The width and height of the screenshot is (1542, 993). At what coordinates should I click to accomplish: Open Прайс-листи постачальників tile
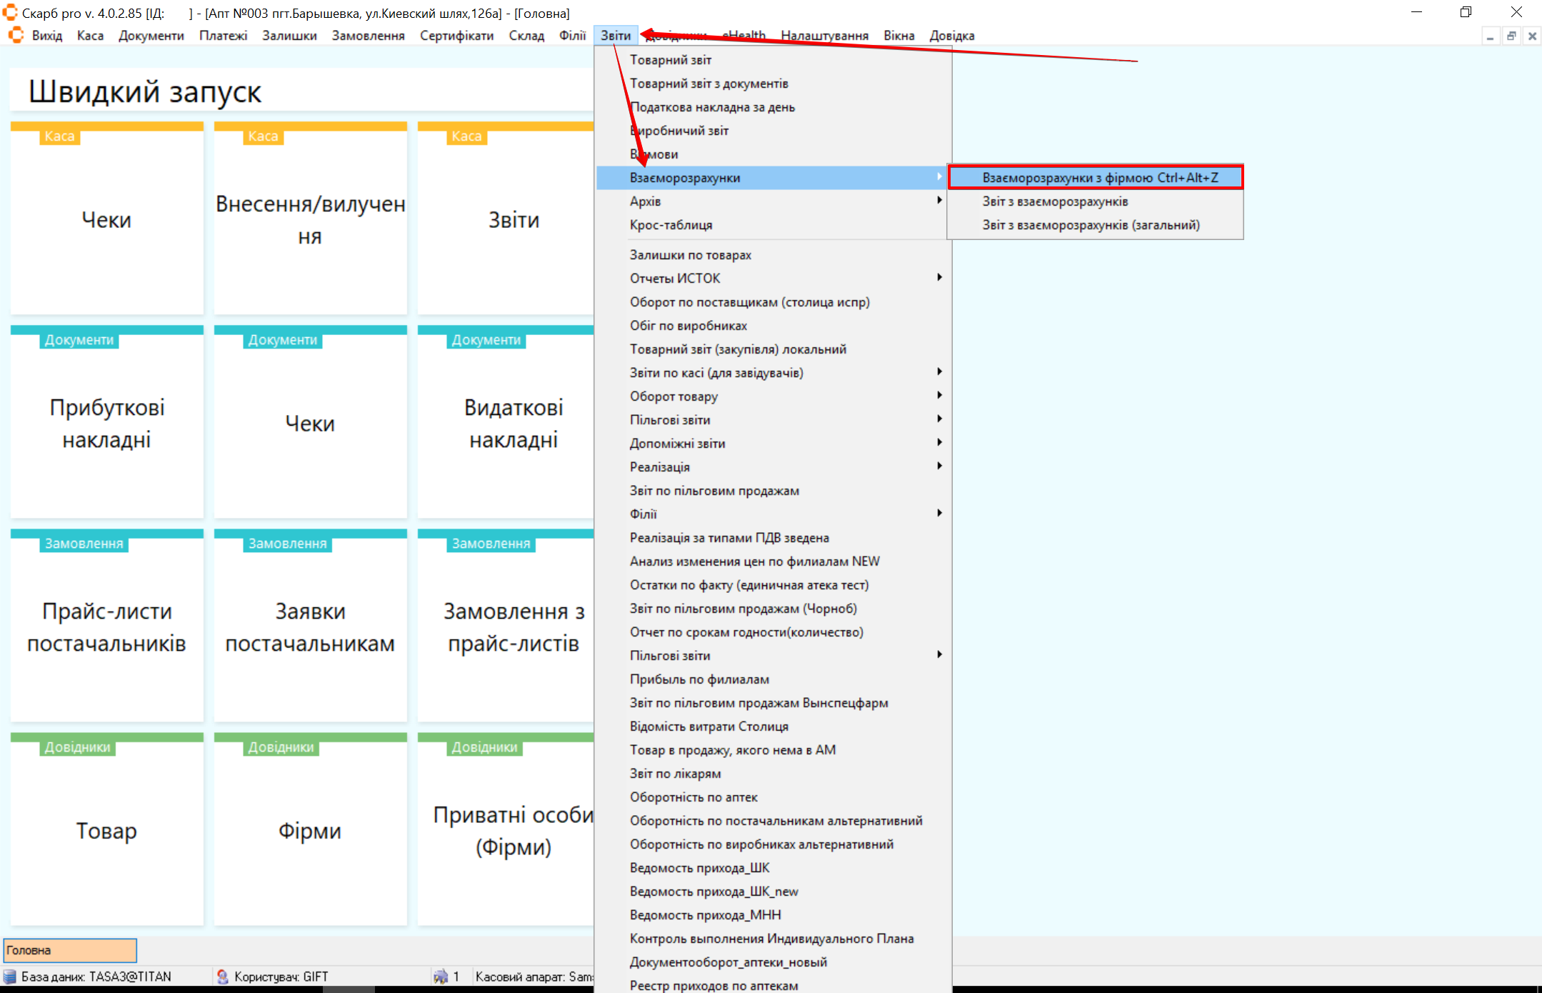pyautogui.click(x=106, y=627)
